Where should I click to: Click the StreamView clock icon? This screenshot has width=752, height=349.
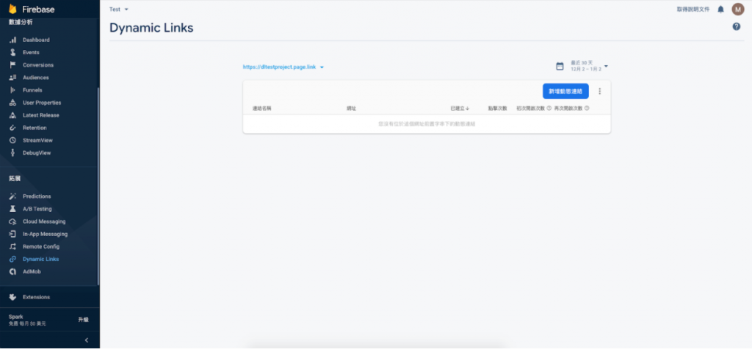(x=13, y=140)
